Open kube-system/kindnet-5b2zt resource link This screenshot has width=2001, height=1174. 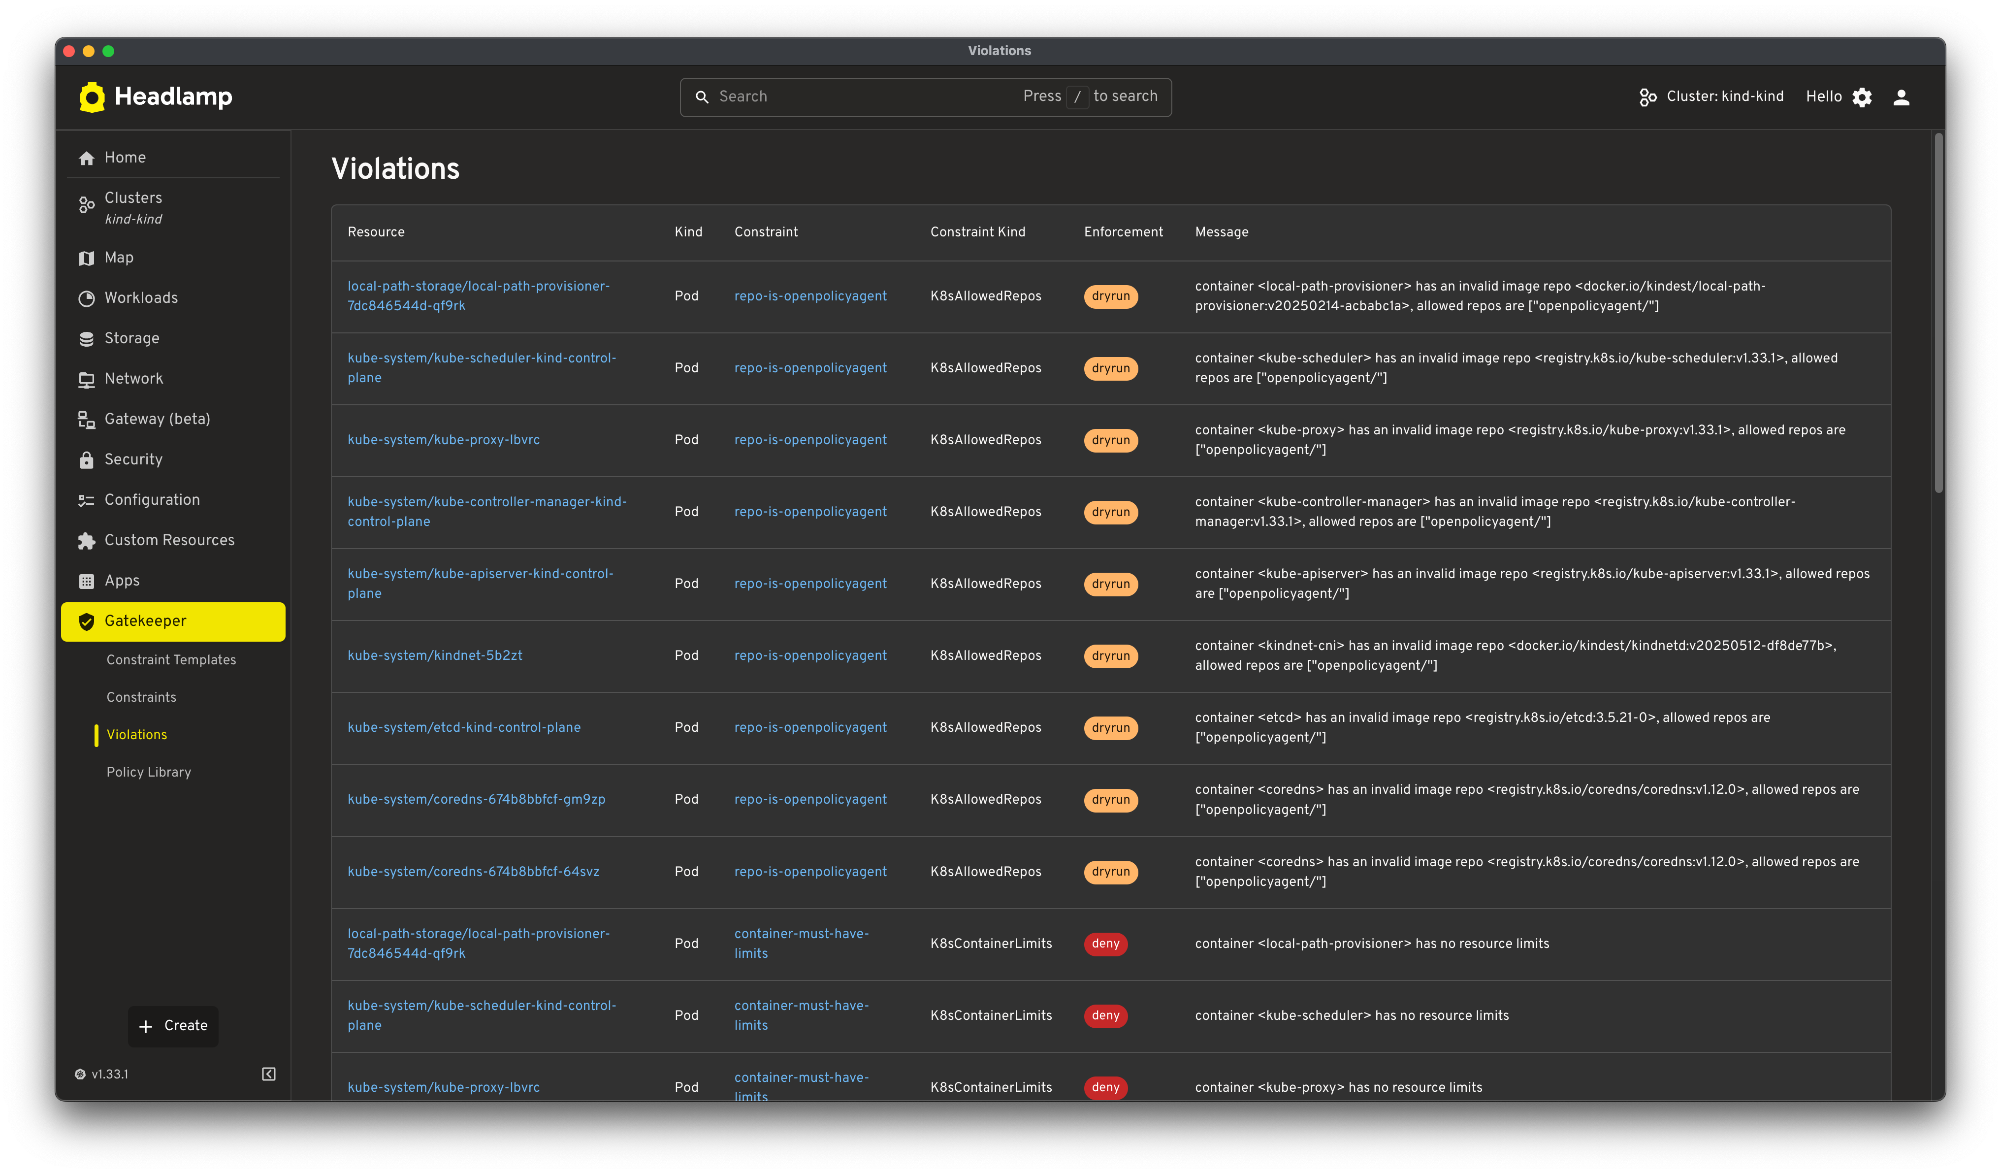point(434,655)
